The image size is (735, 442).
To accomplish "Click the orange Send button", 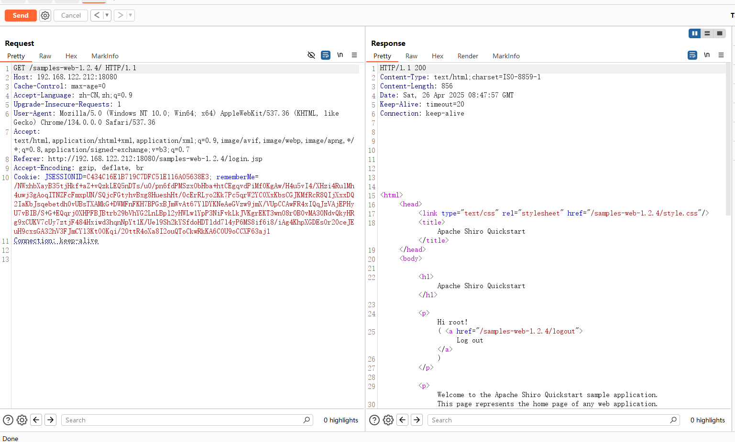I will 21,15.
